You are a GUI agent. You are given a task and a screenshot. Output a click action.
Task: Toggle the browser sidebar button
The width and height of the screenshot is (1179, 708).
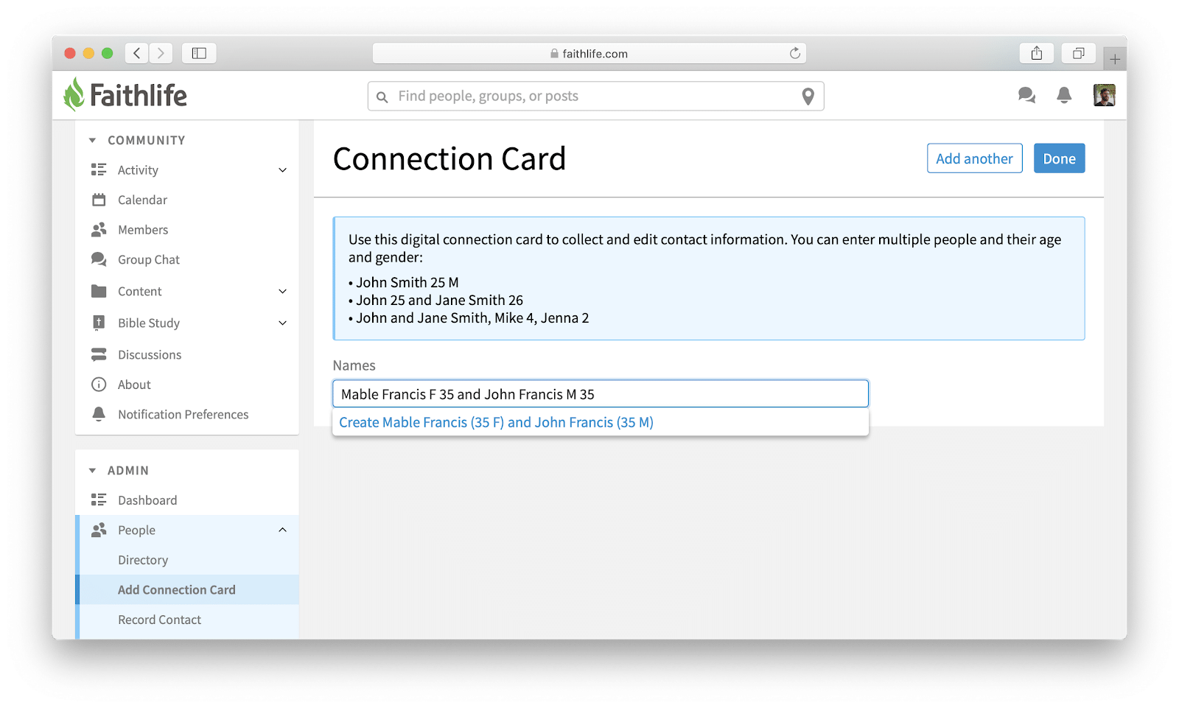(x=199, y=53)
